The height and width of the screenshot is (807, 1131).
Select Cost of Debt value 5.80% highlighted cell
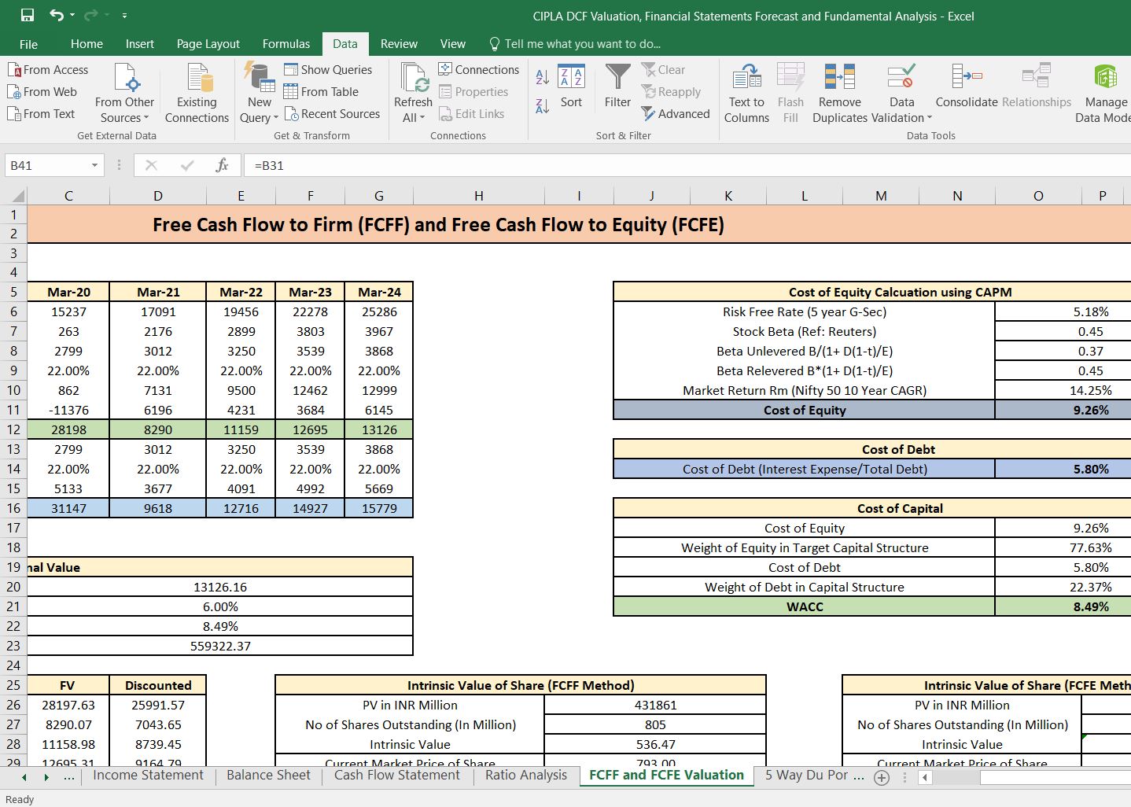[x=1063, y=469]
